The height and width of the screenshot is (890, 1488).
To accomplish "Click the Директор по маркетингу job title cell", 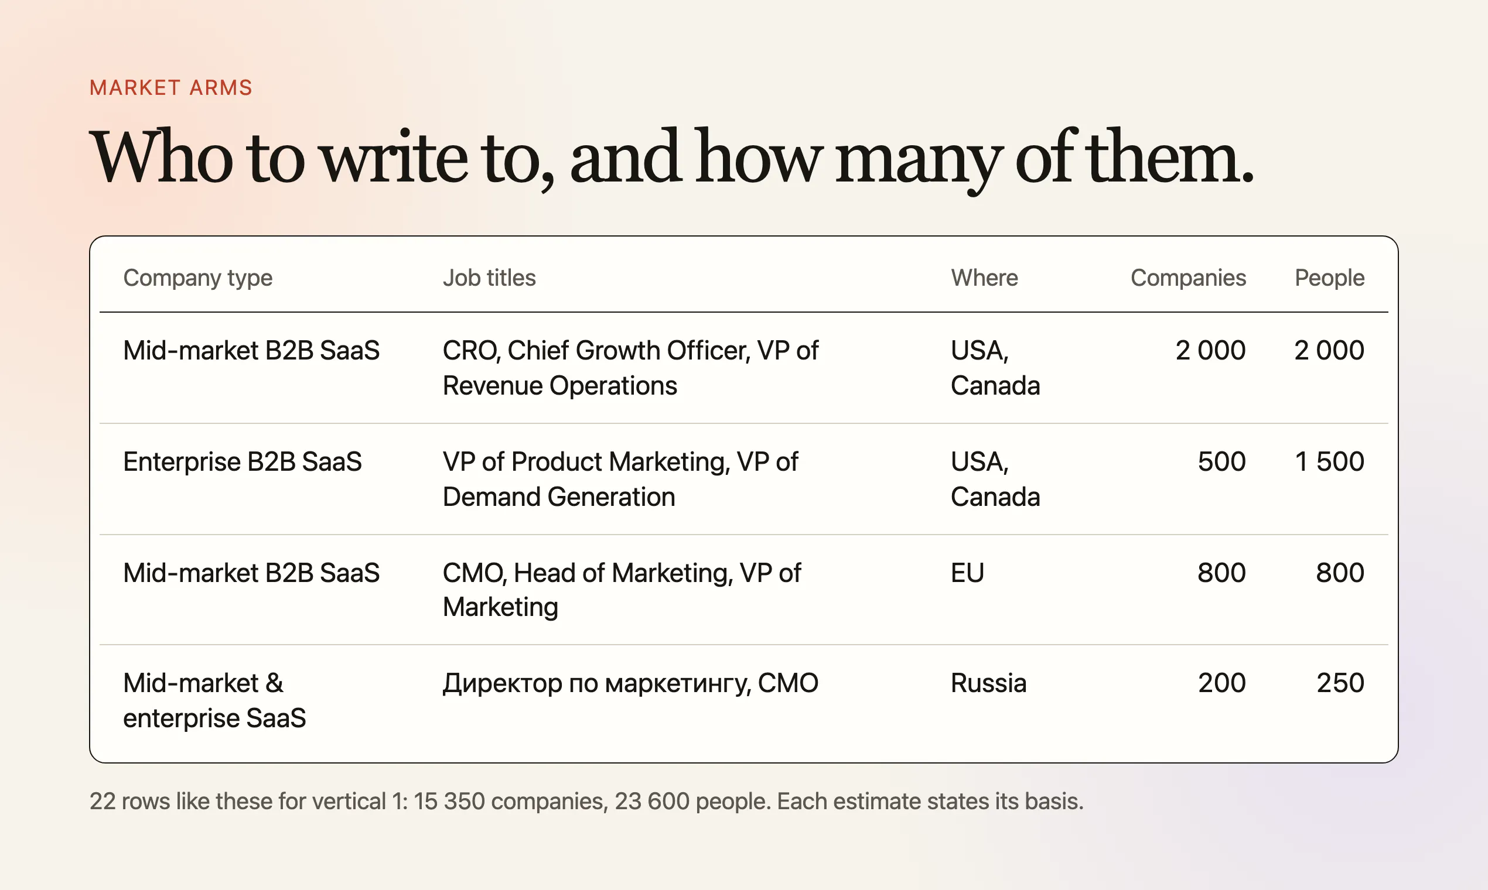I will pyautogui.click(x=630, y=683).
